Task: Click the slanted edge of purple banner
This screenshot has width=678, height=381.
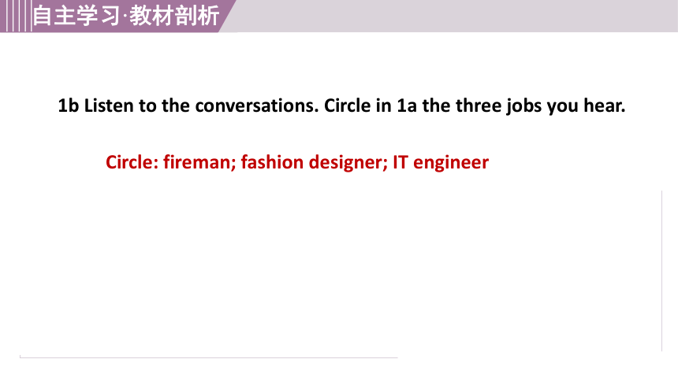Action: [228, 16]
